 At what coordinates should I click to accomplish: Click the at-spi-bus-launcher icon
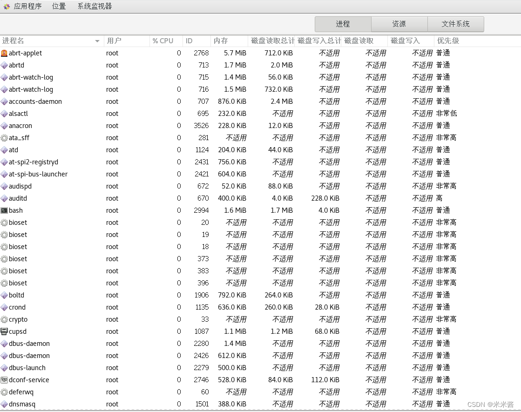click(x=4, y=174)
